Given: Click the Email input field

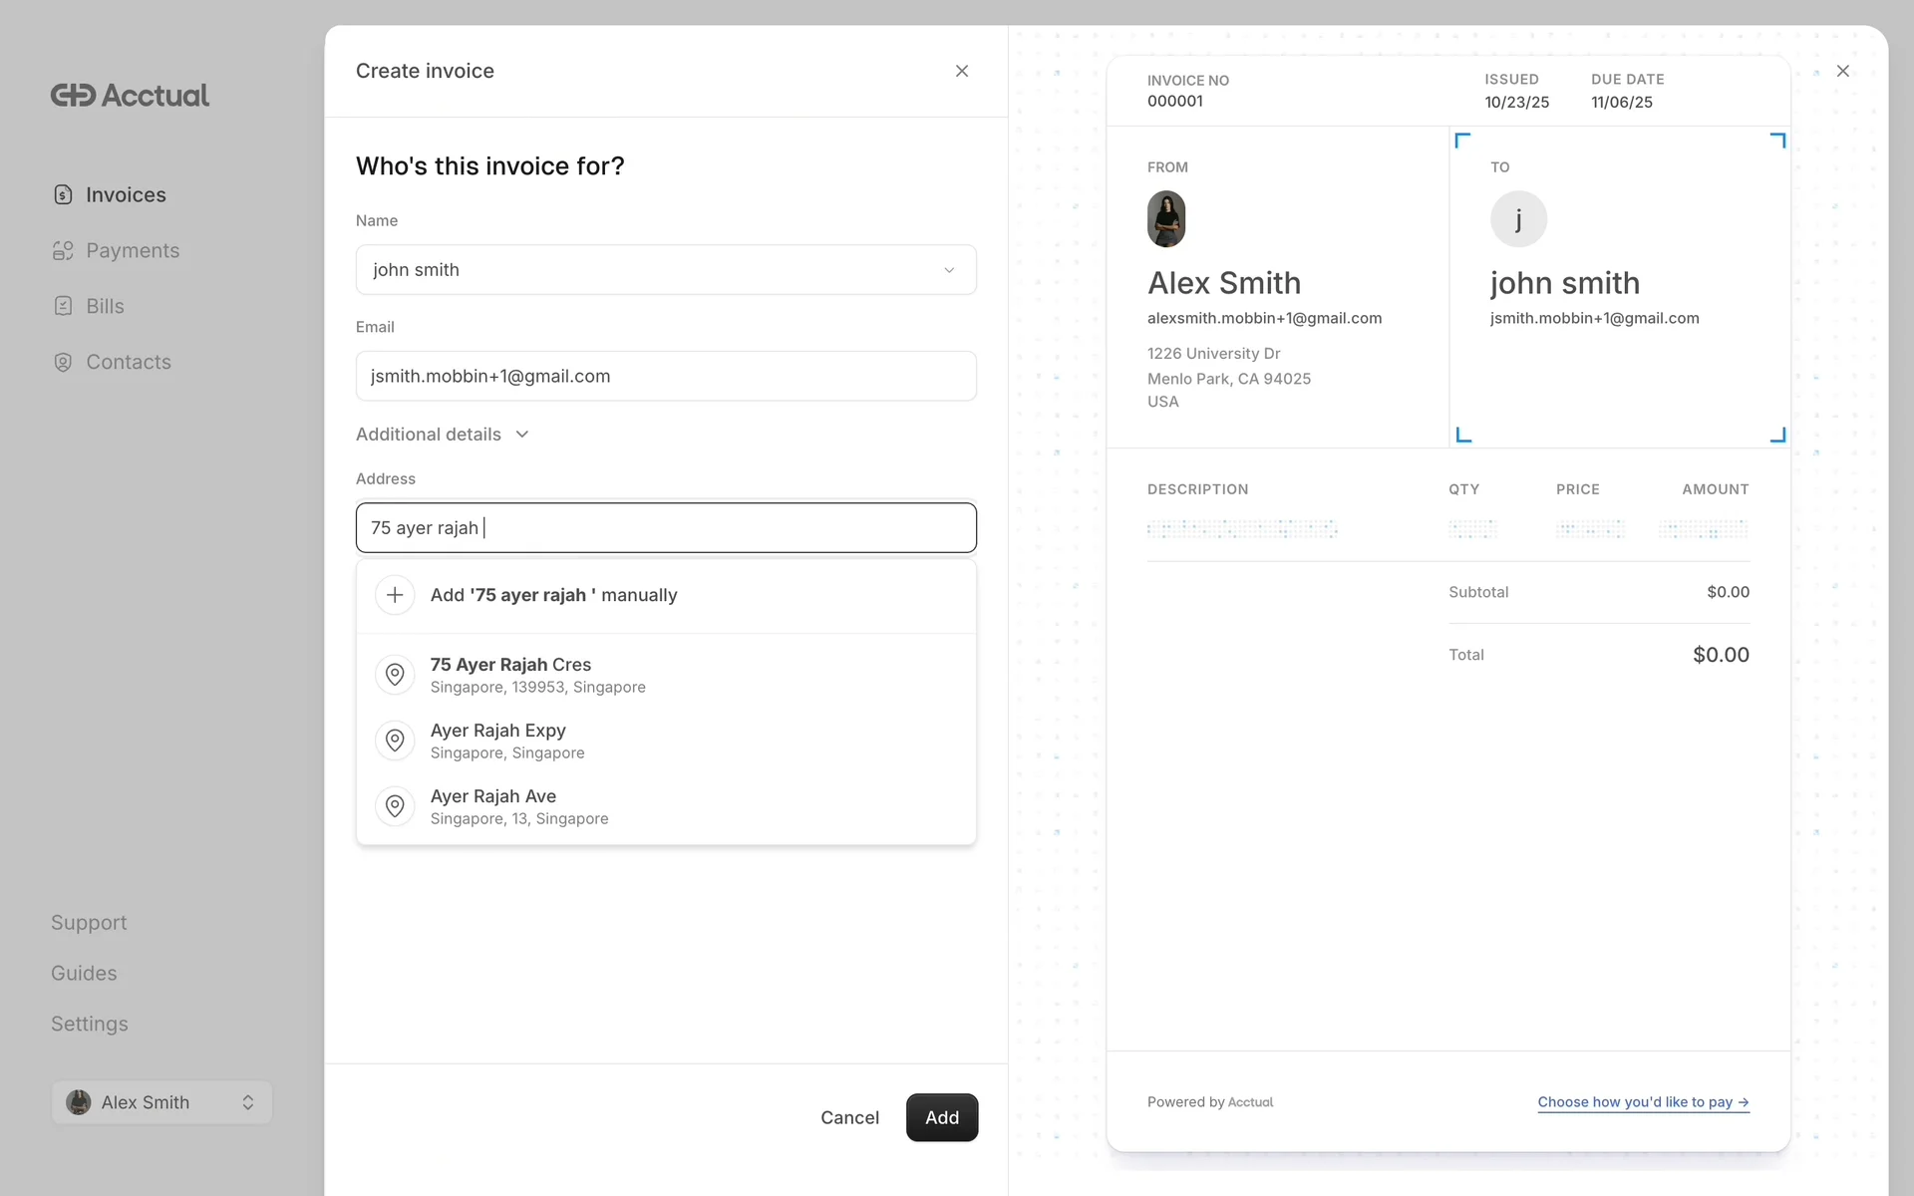Looking at the screenshot, I should (665, 376).
